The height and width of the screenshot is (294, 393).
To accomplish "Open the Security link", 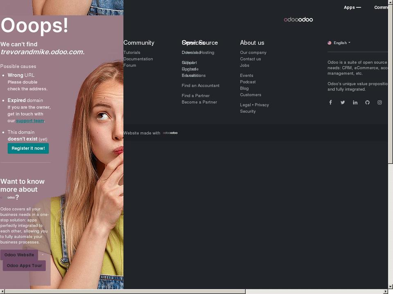I will 248,111.
